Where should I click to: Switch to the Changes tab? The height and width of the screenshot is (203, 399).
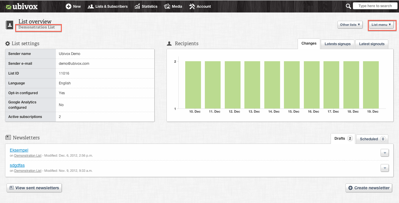click(309, 43)
